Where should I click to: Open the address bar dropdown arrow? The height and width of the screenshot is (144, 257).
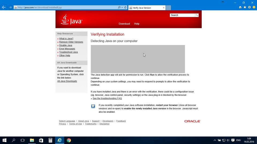(x=122, y=7)
